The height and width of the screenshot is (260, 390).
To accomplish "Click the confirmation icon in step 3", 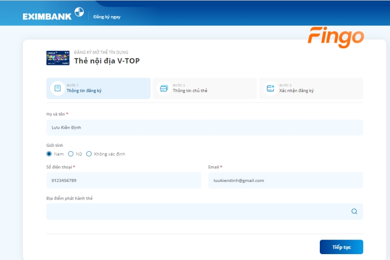I will click(270, 88).
